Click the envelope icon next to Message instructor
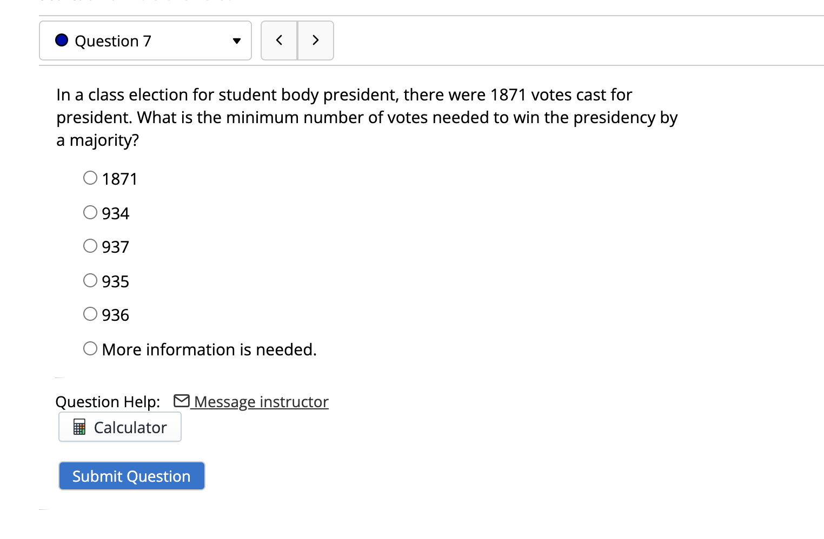The image size is (824, 539). tap(182, 401)
